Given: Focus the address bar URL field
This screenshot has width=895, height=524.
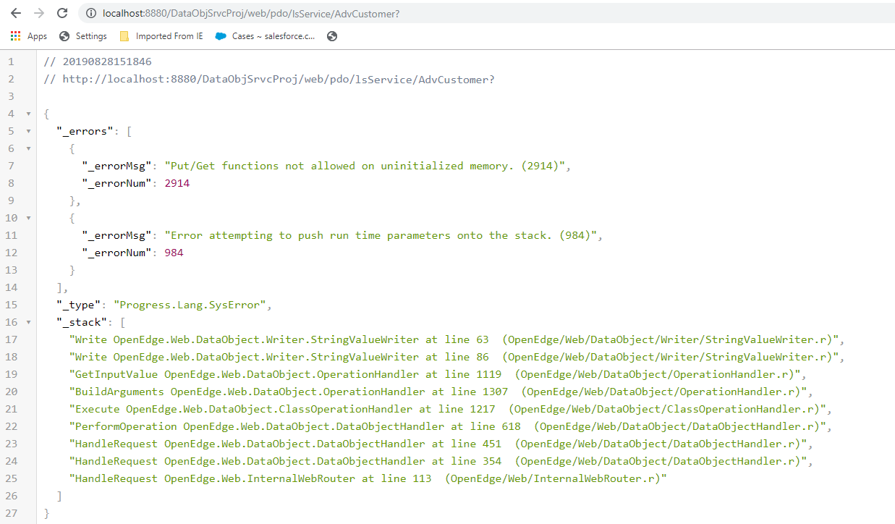Looking at the screenshot, I should click(x=485, y=14).
